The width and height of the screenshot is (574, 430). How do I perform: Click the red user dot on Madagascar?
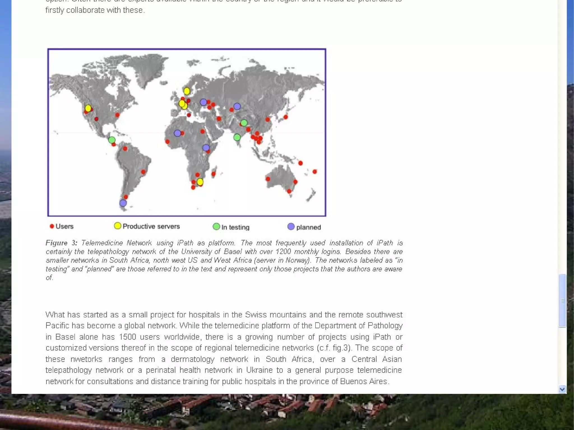[x=214, y=174]
